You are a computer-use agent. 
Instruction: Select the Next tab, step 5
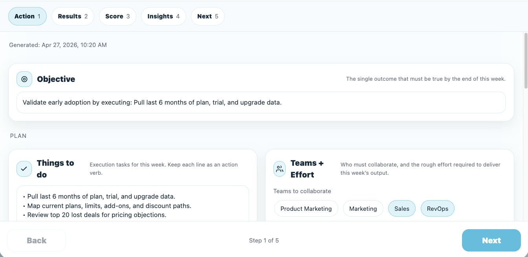pos(207,16)
